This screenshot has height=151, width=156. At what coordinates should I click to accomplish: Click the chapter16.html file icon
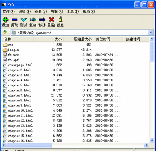coord(5,141)
